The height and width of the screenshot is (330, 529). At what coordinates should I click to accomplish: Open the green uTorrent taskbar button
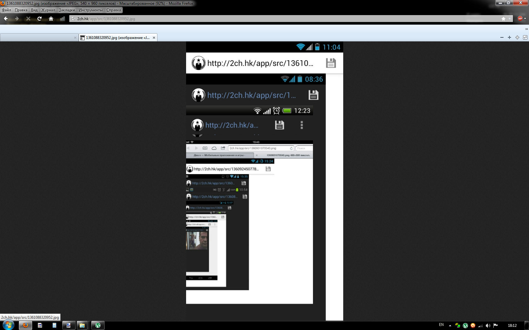click(98, 325)
